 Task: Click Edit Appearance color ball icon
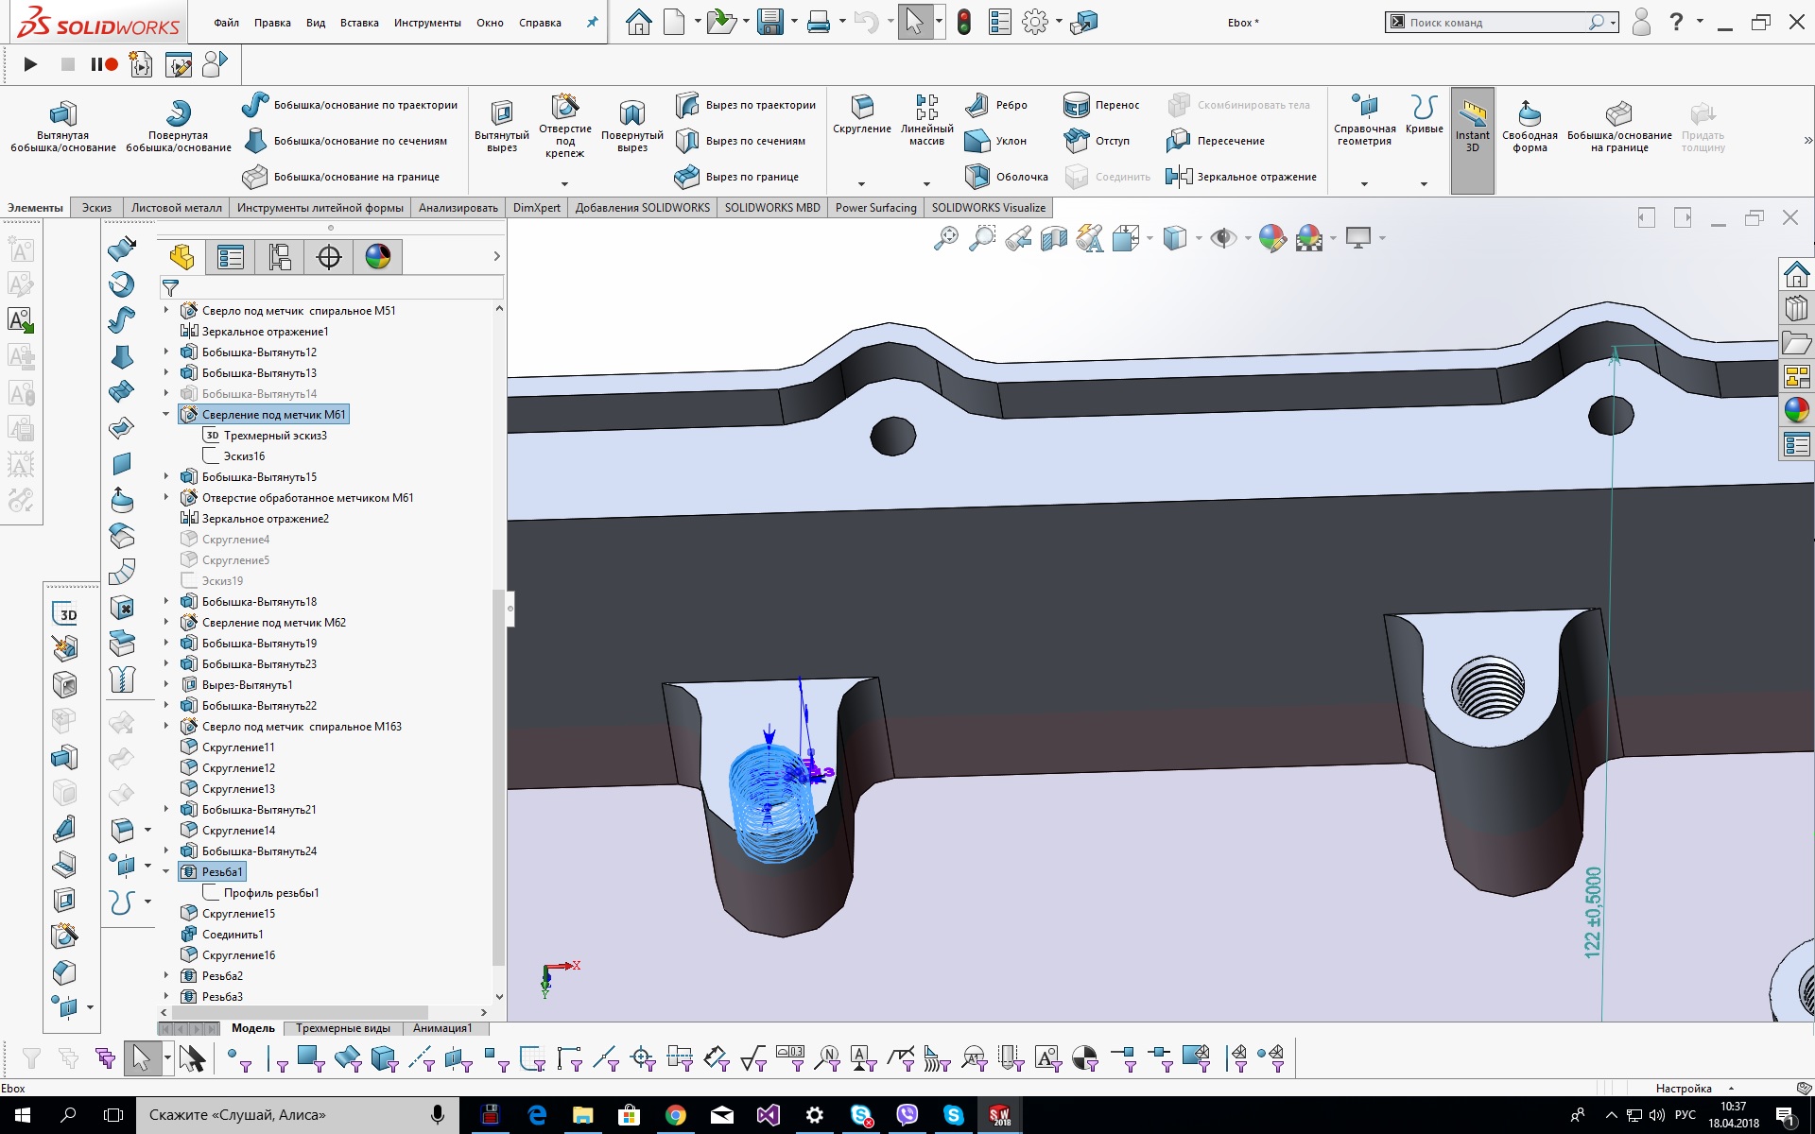click(1272, 238)
